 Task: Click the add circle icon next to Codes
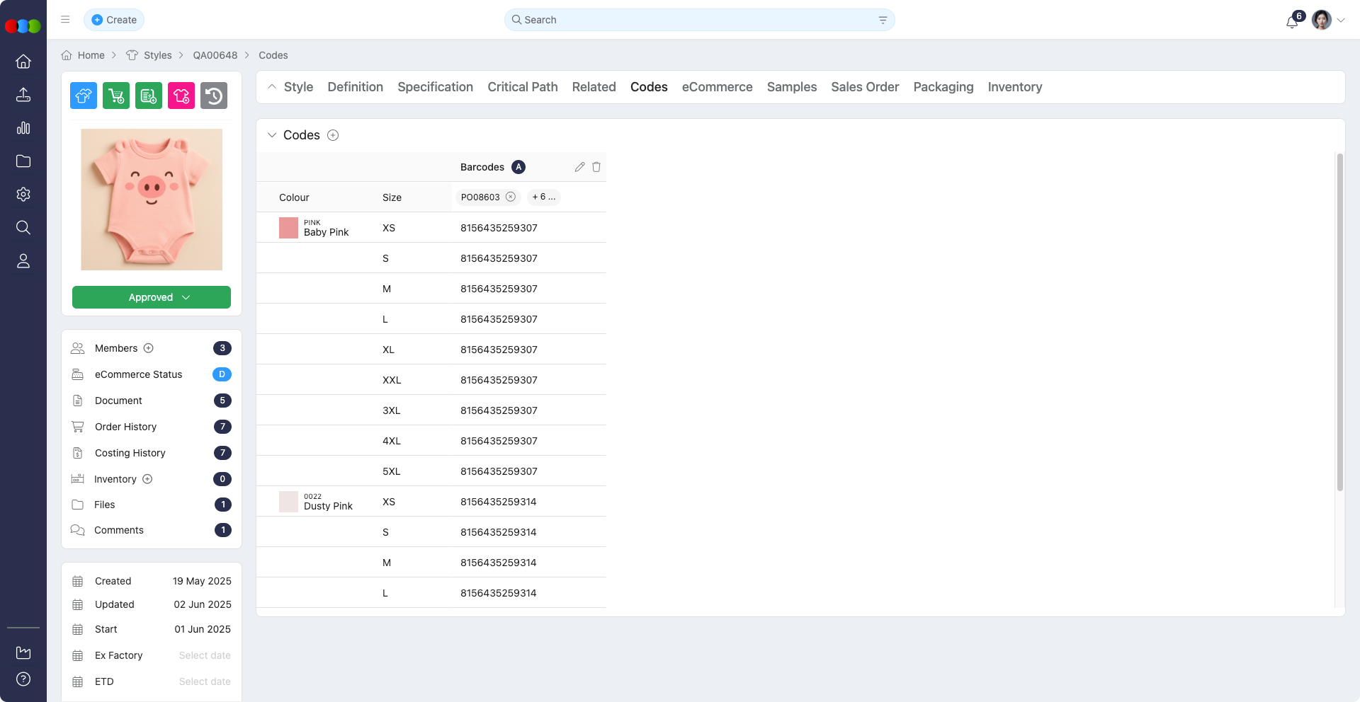(x=333, y=135)
